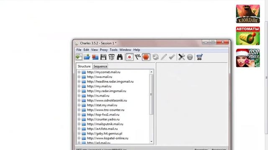Select the http://top-fwz1.mail.ru host row
The width and height of the screenshot is (268, 150).
pos(103,115)
